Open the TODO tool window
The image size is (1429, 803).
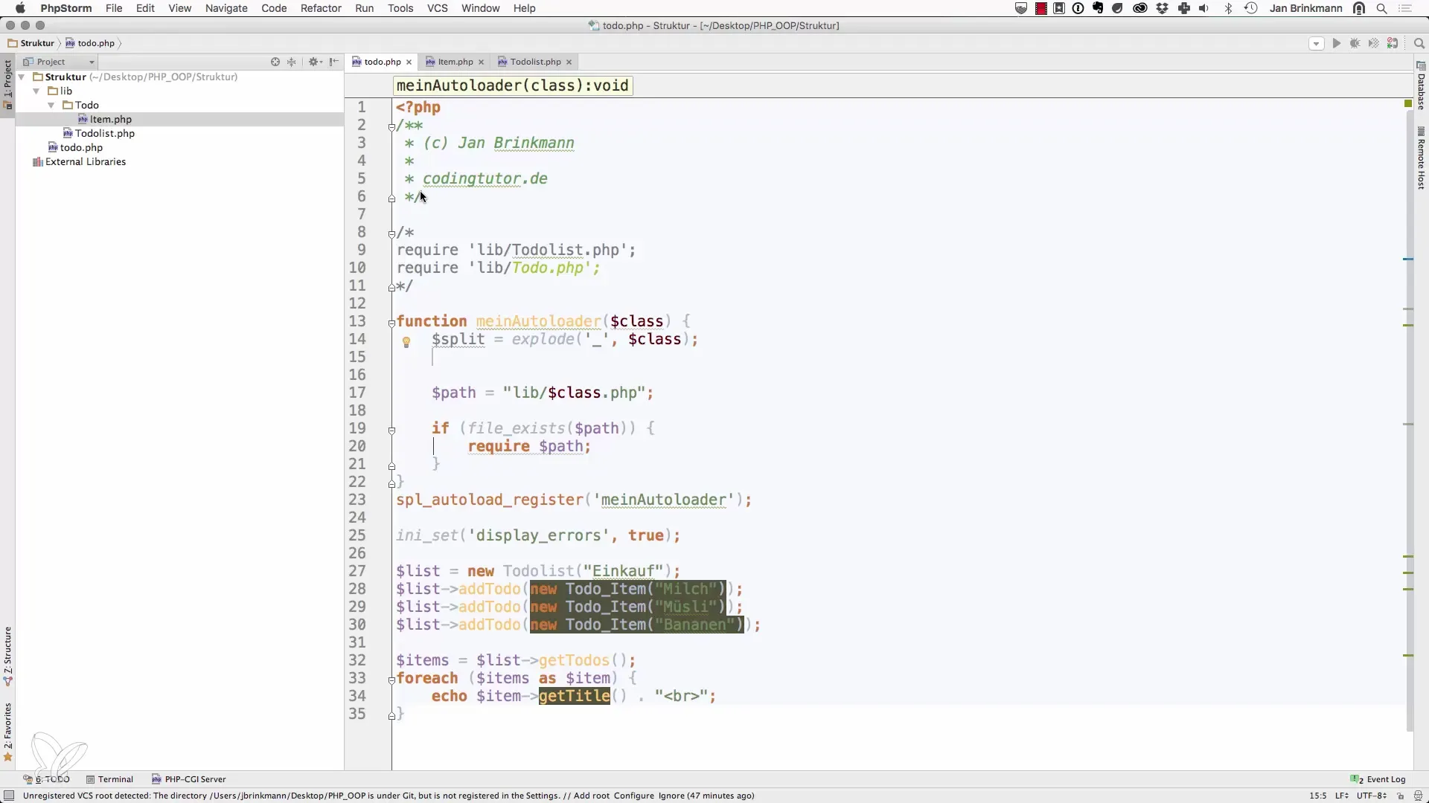click(46, 779)
